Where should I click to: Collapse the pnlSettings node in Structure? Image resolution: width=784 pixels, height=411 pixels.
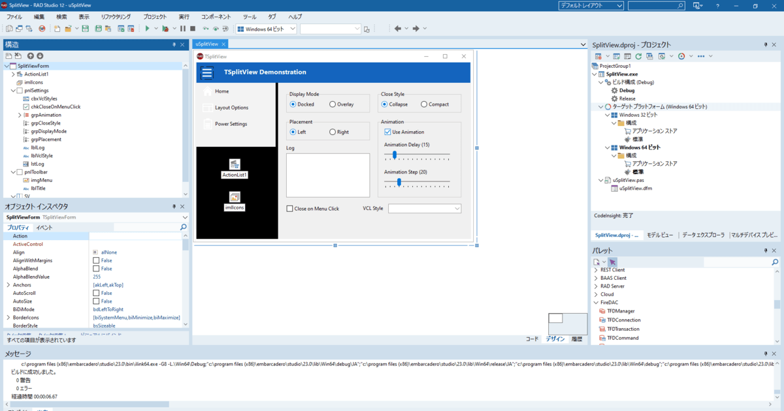(x=13, y=91)
